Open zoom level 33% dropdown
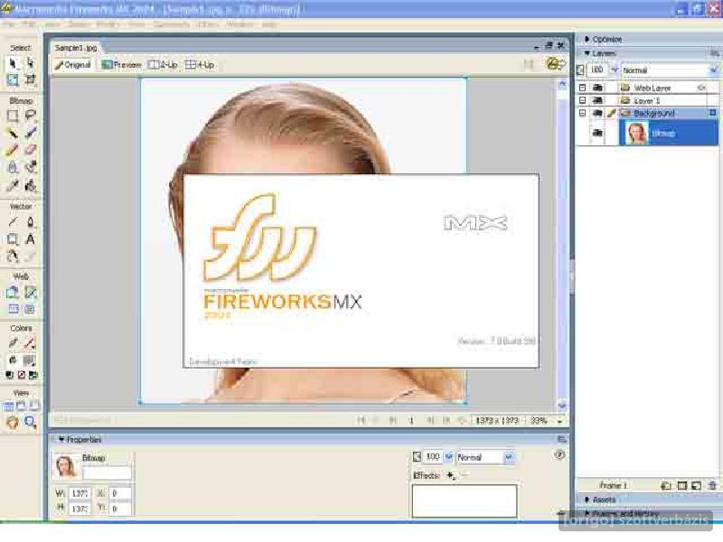Viewport: 723px width, 542px height. [559, 421]
